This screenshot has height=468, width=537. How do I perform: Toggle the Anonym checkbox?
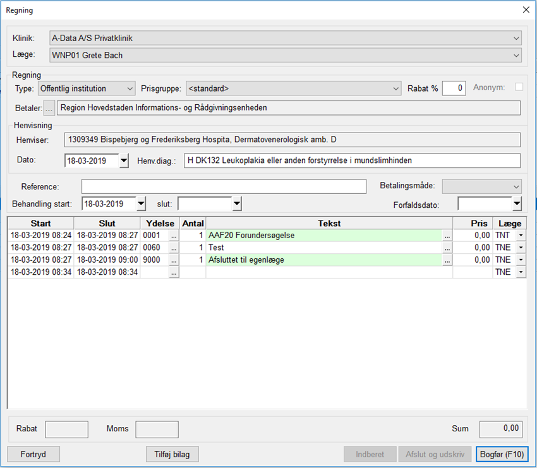[x=519, y=87]
